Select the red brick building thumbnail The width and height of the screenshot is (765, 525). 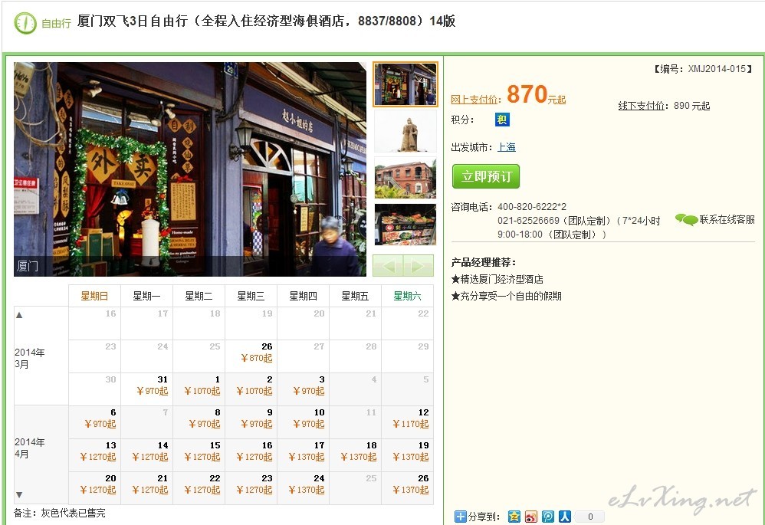(405, 178)
